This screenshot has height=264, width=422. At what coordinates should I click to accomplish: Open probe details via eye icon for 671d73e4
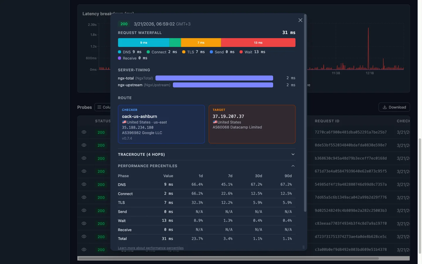(x=84, y=171)
